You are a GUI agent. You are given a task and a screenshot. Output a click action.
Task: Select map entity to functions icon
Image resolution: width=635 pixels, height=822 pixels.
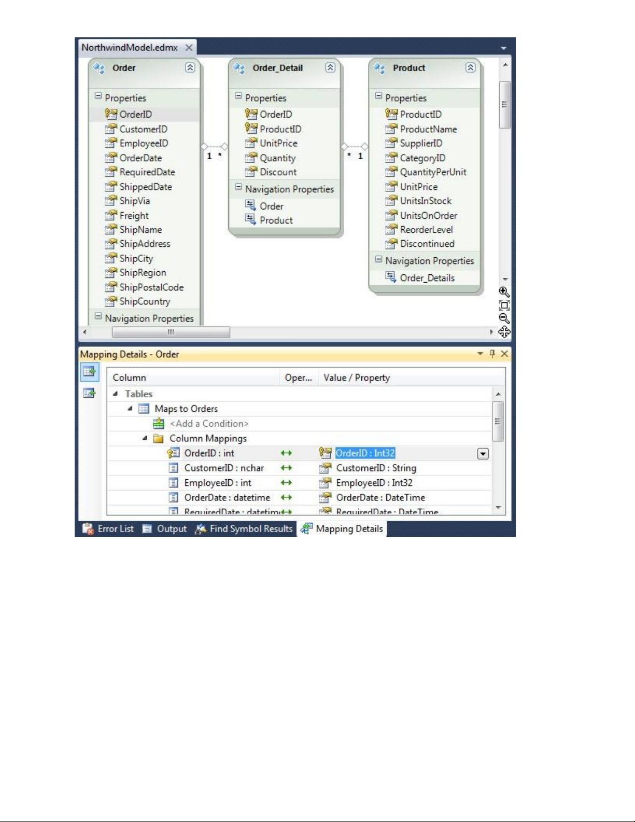[x=89, y=393]
